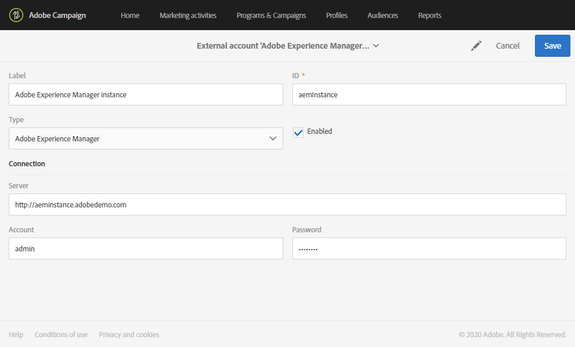Open the Audiences section
The width and height of the screenshot is (575, 347).
coord(382,15)
